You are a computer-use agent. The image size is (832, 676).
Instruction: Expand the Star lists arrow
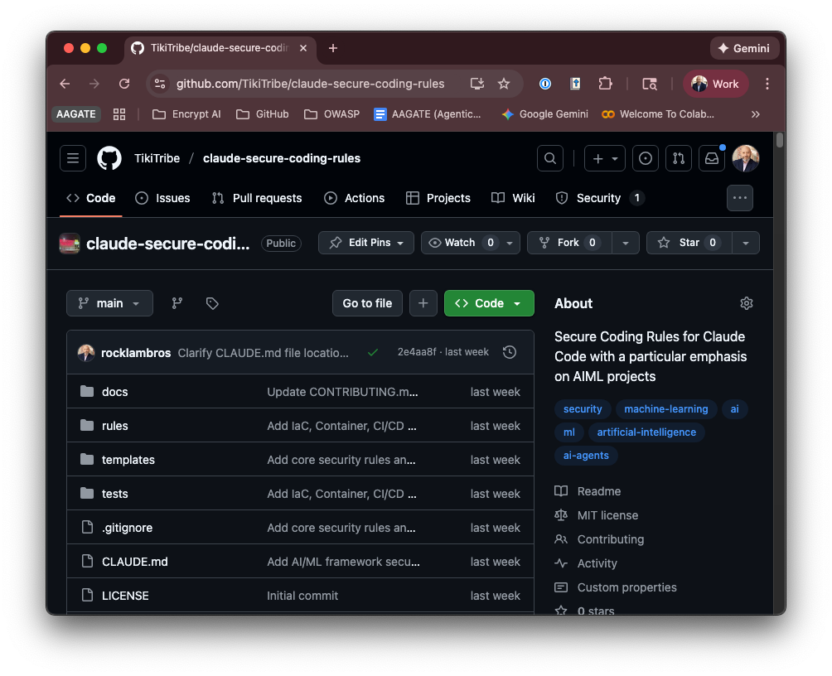point(746,243)
